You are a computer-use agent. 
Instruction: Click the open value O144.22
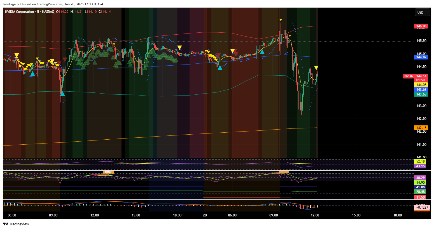pyautogui.click(x=62, y=12)
